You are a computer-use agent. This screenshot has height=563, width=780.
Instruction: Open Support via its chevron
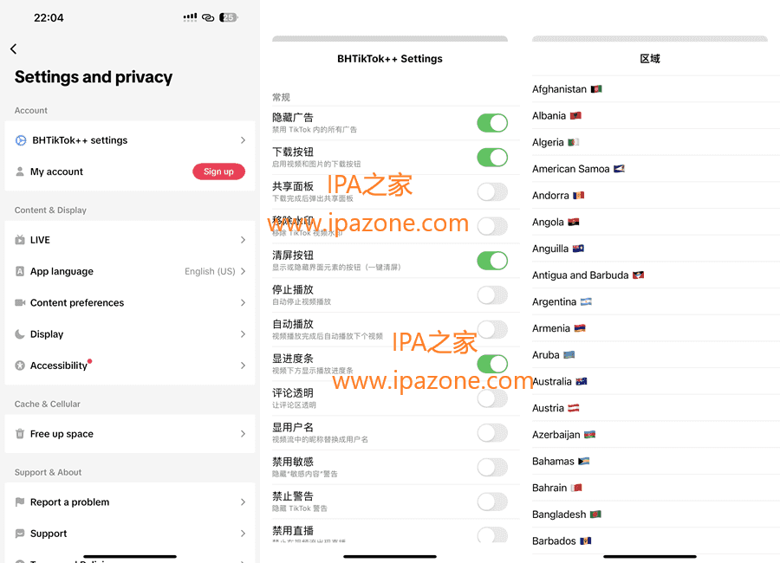[243, 534]
